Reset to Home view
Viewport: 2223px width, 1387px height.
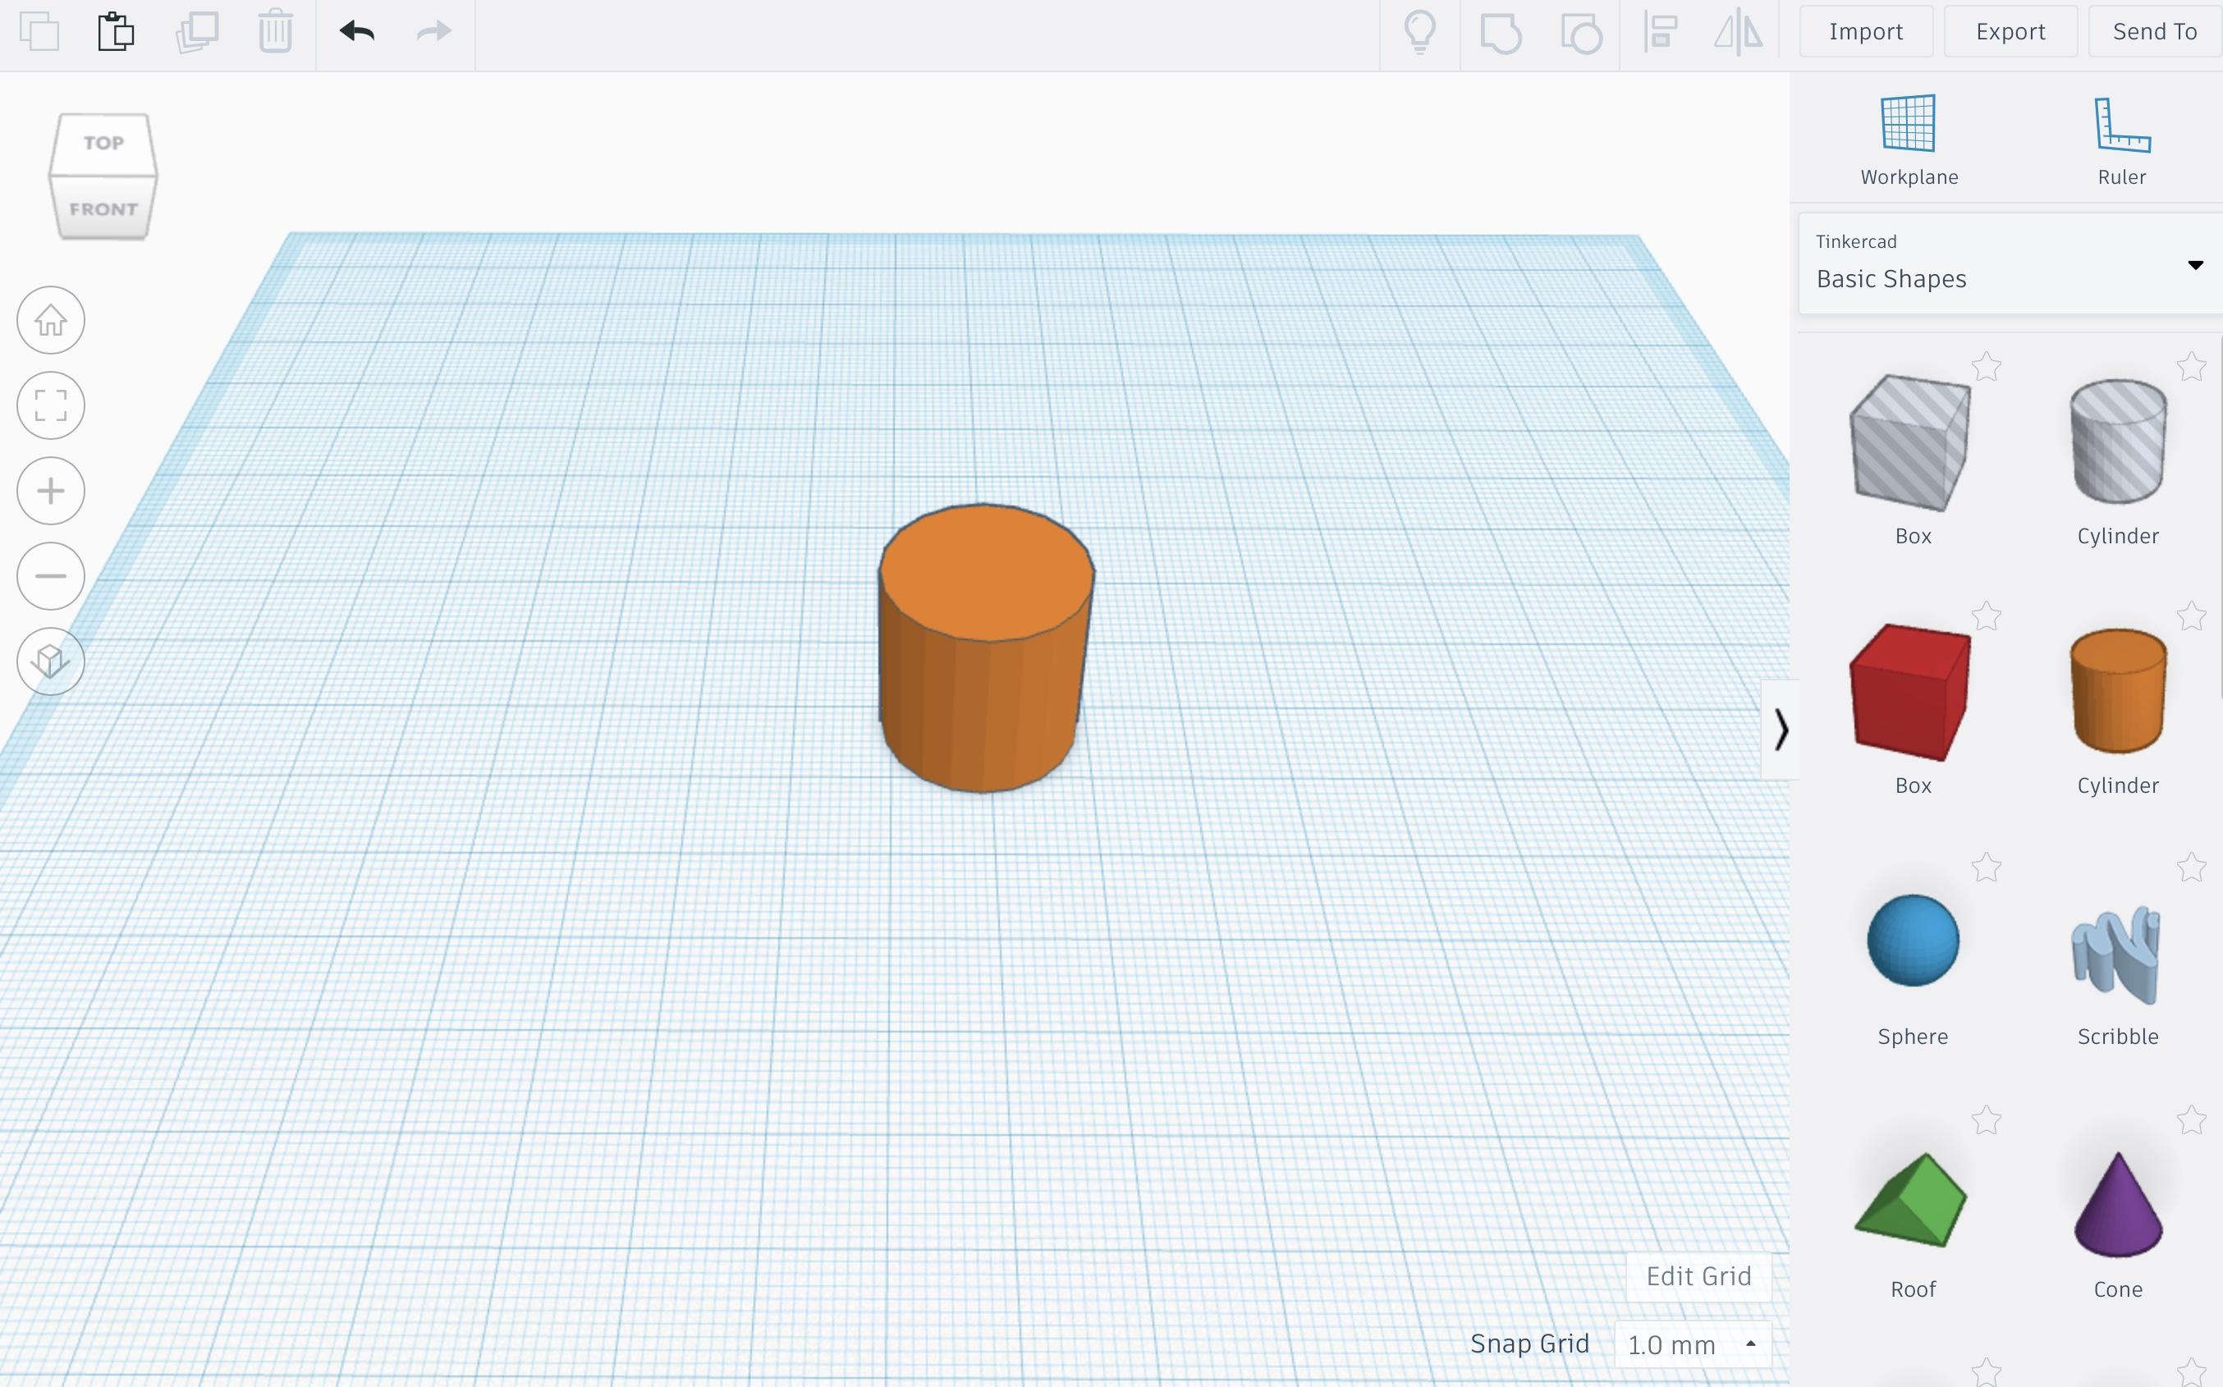[x=50, y=320]
